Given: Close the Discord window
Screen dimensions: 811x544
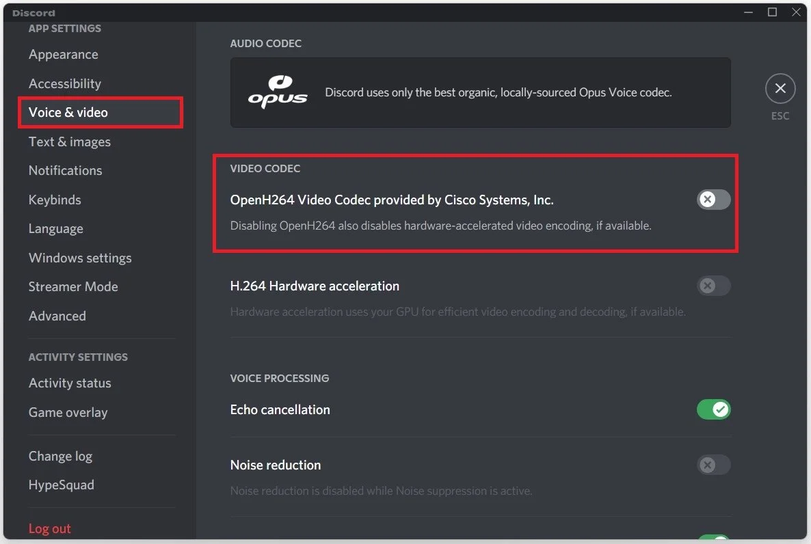Looking at the screenshot, I should point(796,12).
